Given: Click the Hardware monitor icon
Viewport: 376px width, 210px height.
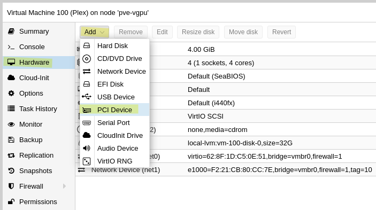Looking at the screenshot, I should pyautogui.click(x=11, y=63).
